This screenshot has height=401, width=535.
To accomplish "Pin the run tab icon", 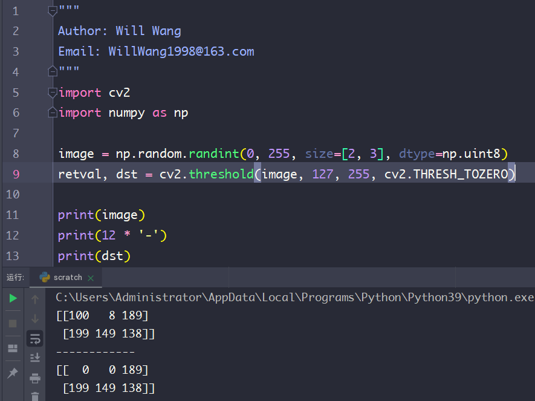I will [13, 373].
